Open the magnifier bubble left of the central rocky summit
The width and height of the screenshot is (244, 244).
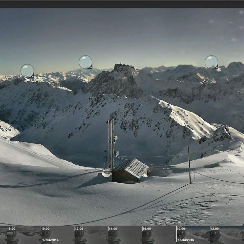point(85,62)
